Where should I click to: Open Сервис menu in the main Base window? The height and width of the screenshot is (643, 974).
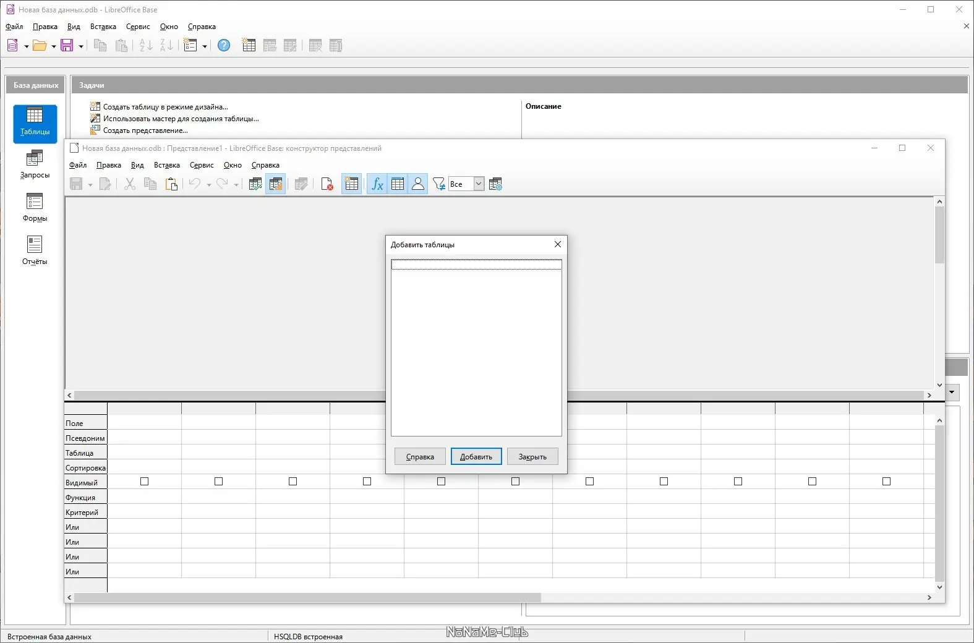(x=138, y=27)
